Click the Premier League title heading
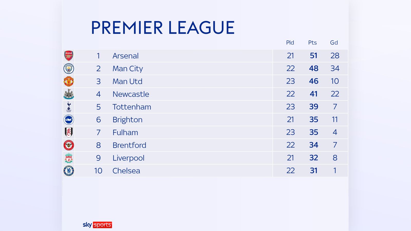 [x=163, y=28]
